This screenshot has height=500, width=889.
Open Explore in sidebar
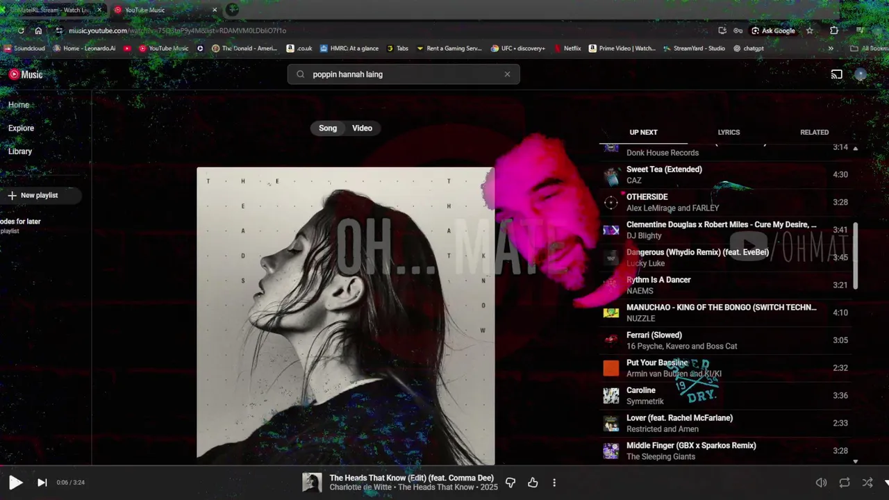coord(21,128)
